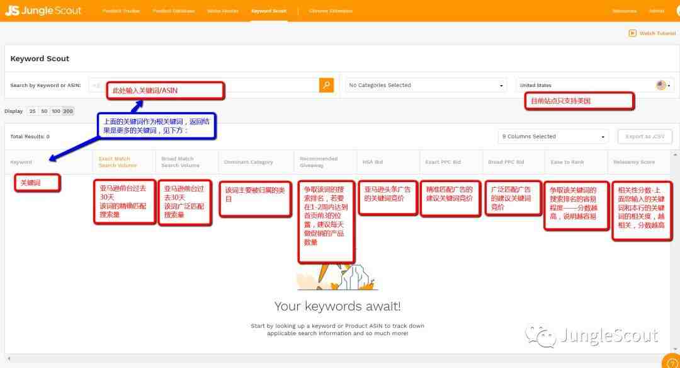Click the US flag icon
The height and width of the screenshot is (368, 680).
[661, 85]
